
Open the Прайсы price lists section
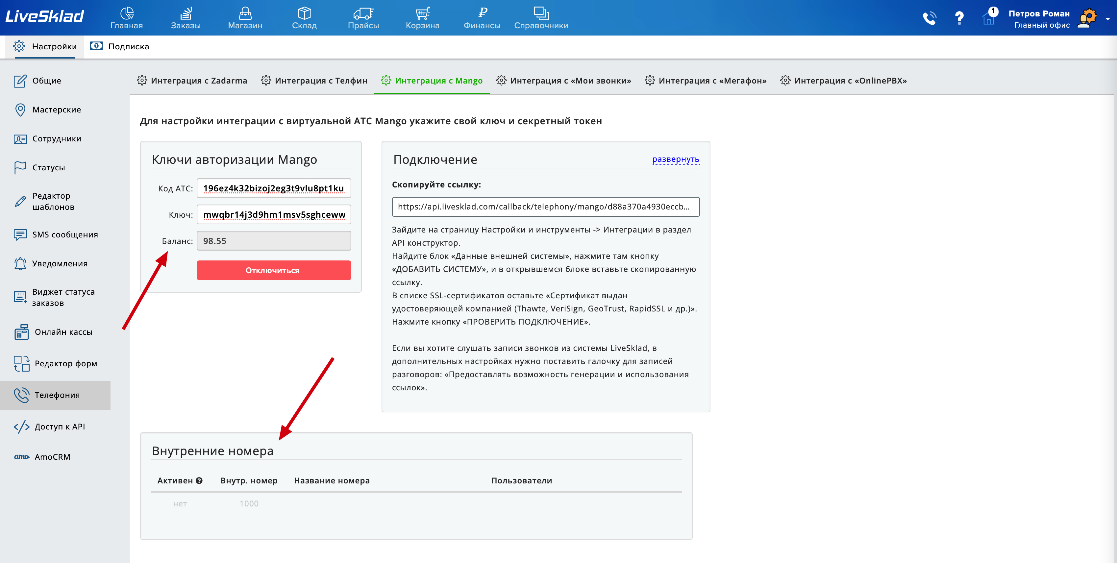tap(363, 18)
